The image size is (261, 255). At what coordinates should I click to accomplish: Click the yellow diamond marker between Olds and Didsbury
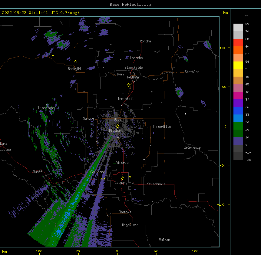(x=117, y=126)
